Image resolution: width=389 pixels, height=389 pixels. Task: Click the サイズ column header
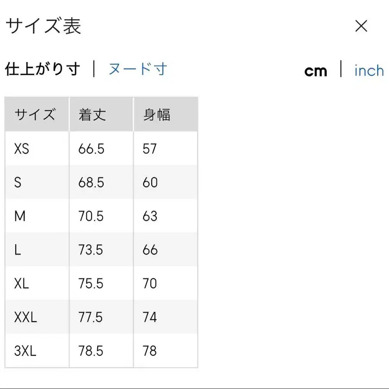pos(35,114)
